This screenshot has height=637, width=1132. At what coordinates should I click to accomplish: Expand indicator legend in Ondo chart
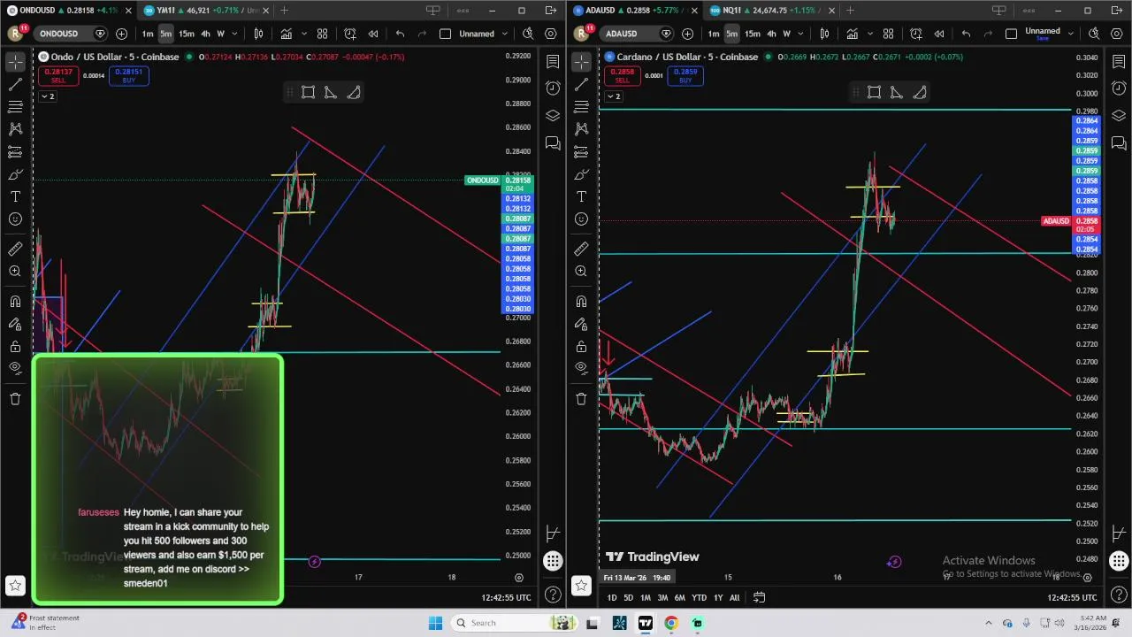tap(47, 96)
